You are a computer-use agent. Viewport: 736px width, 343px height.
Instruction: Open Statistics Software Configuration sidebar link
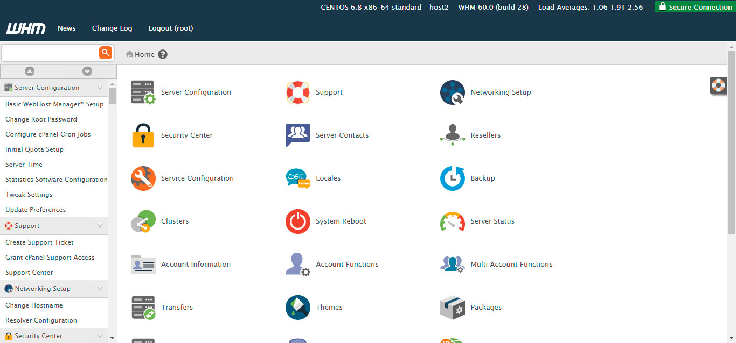point(57,180)
